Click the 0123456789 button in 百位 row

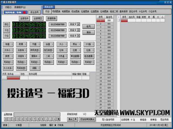[x=58, y=24]
